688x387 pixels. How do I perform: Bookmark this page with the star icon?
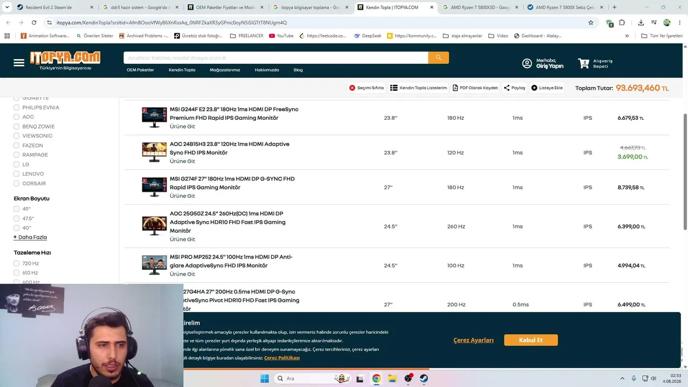pos(591,23)
